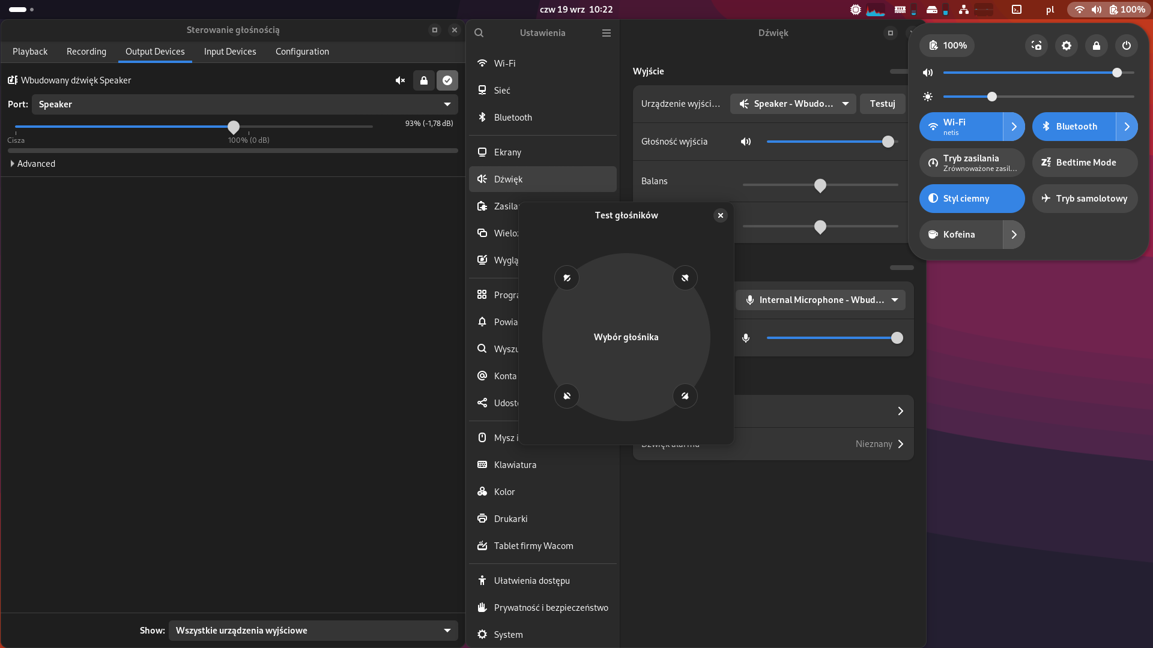Toggle Kofeina quick setting
The height and width of the screenshot is (648, 1153).
[x=961, y=235]
